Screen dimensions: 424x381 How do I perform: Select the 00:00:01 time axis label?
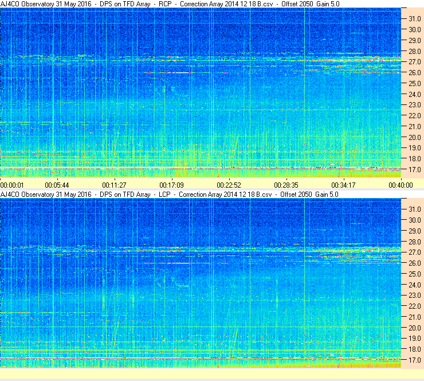[12, 185]
